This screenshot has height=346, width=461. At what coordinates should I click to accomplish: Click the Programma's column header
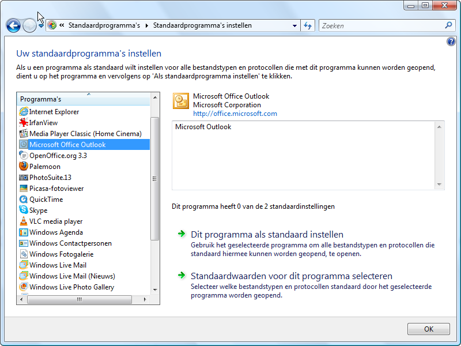(x=84, y=99)
